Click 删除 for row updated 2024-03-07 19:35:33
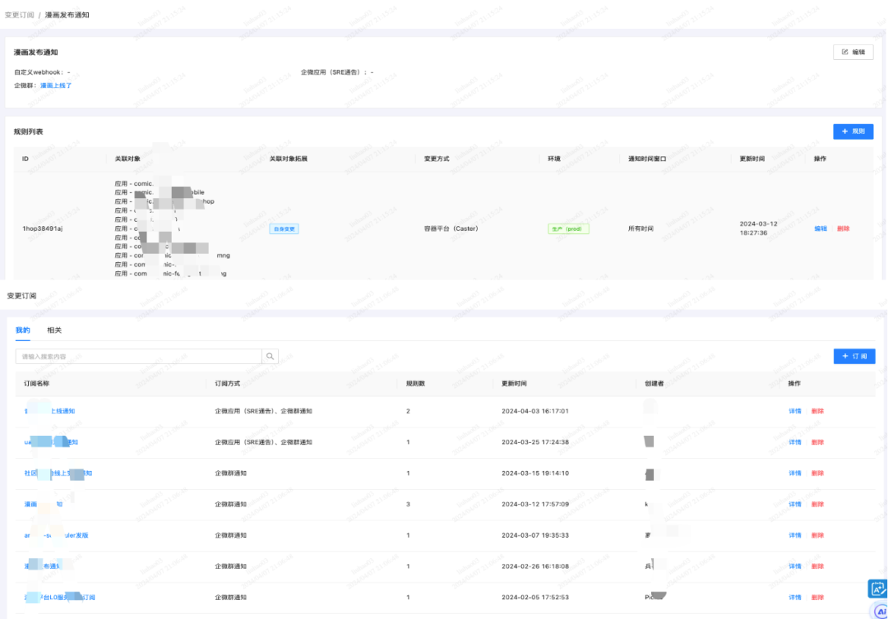This screenshot has width=888, height=619. (x=817, y=535)
